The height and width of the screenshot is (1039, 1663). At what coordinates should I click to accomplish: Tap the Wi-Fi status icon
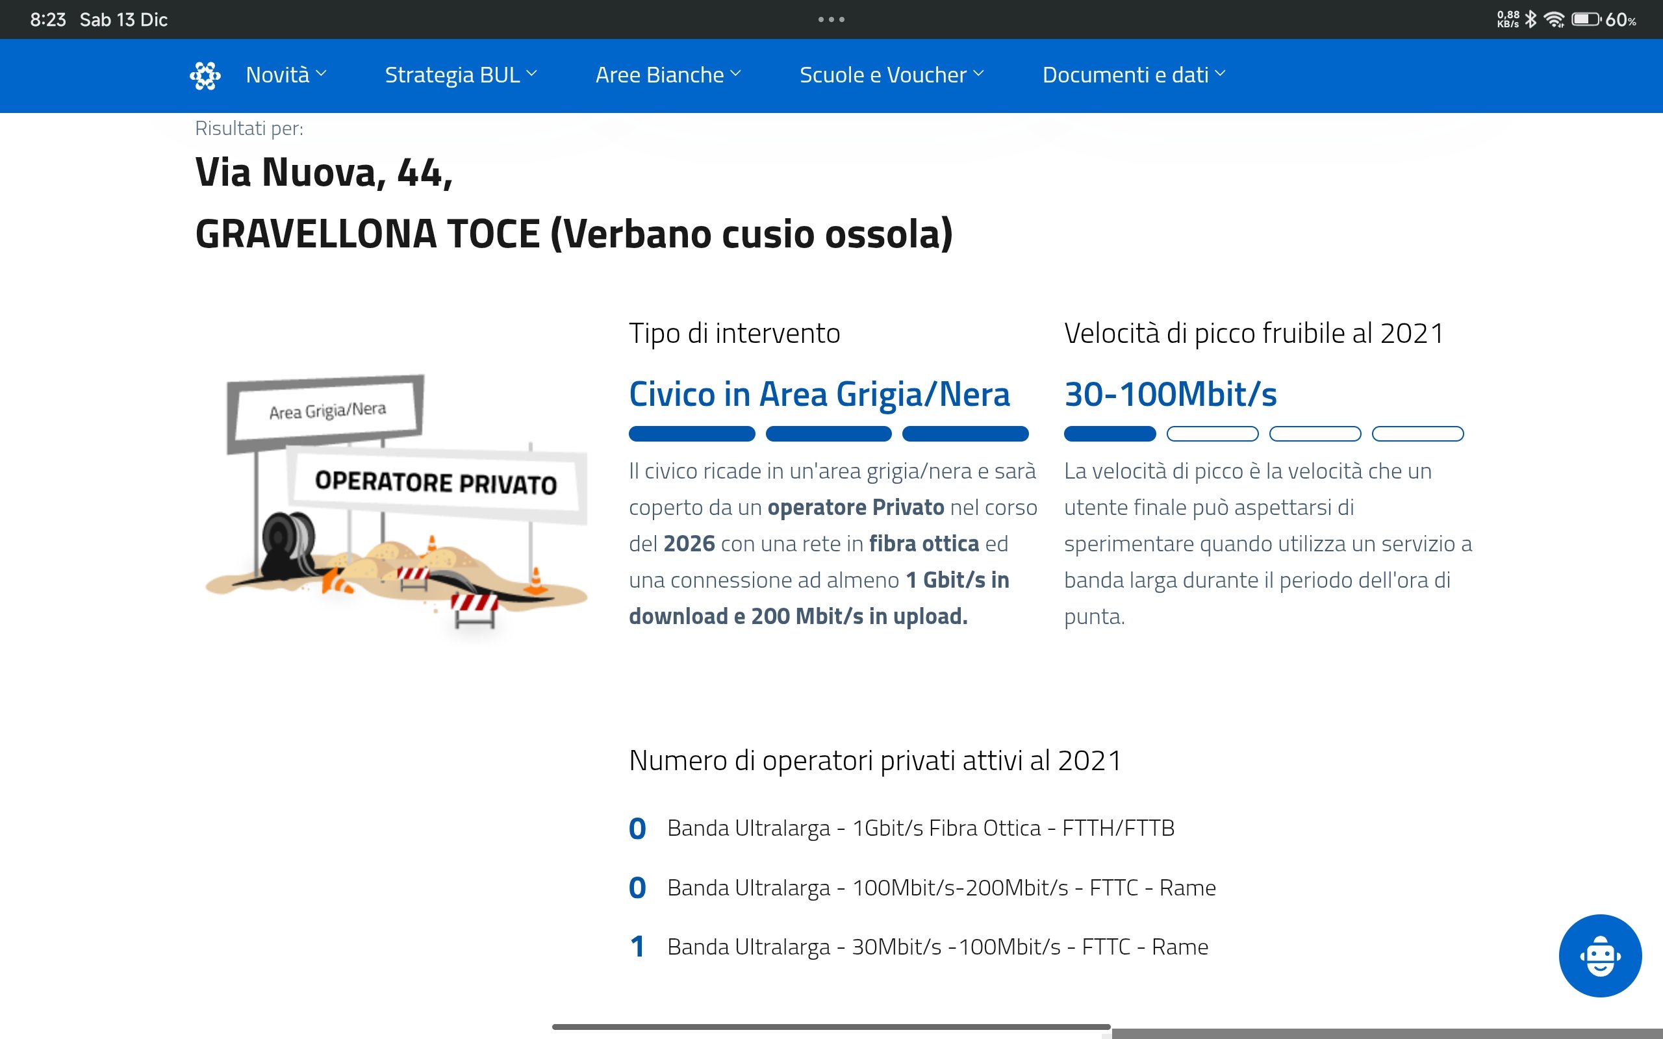pyautogui.click(x=1554, y=19)
